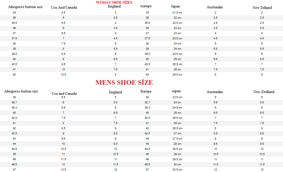Click the 22.5 cm women's Japan cell

(177, 23)
